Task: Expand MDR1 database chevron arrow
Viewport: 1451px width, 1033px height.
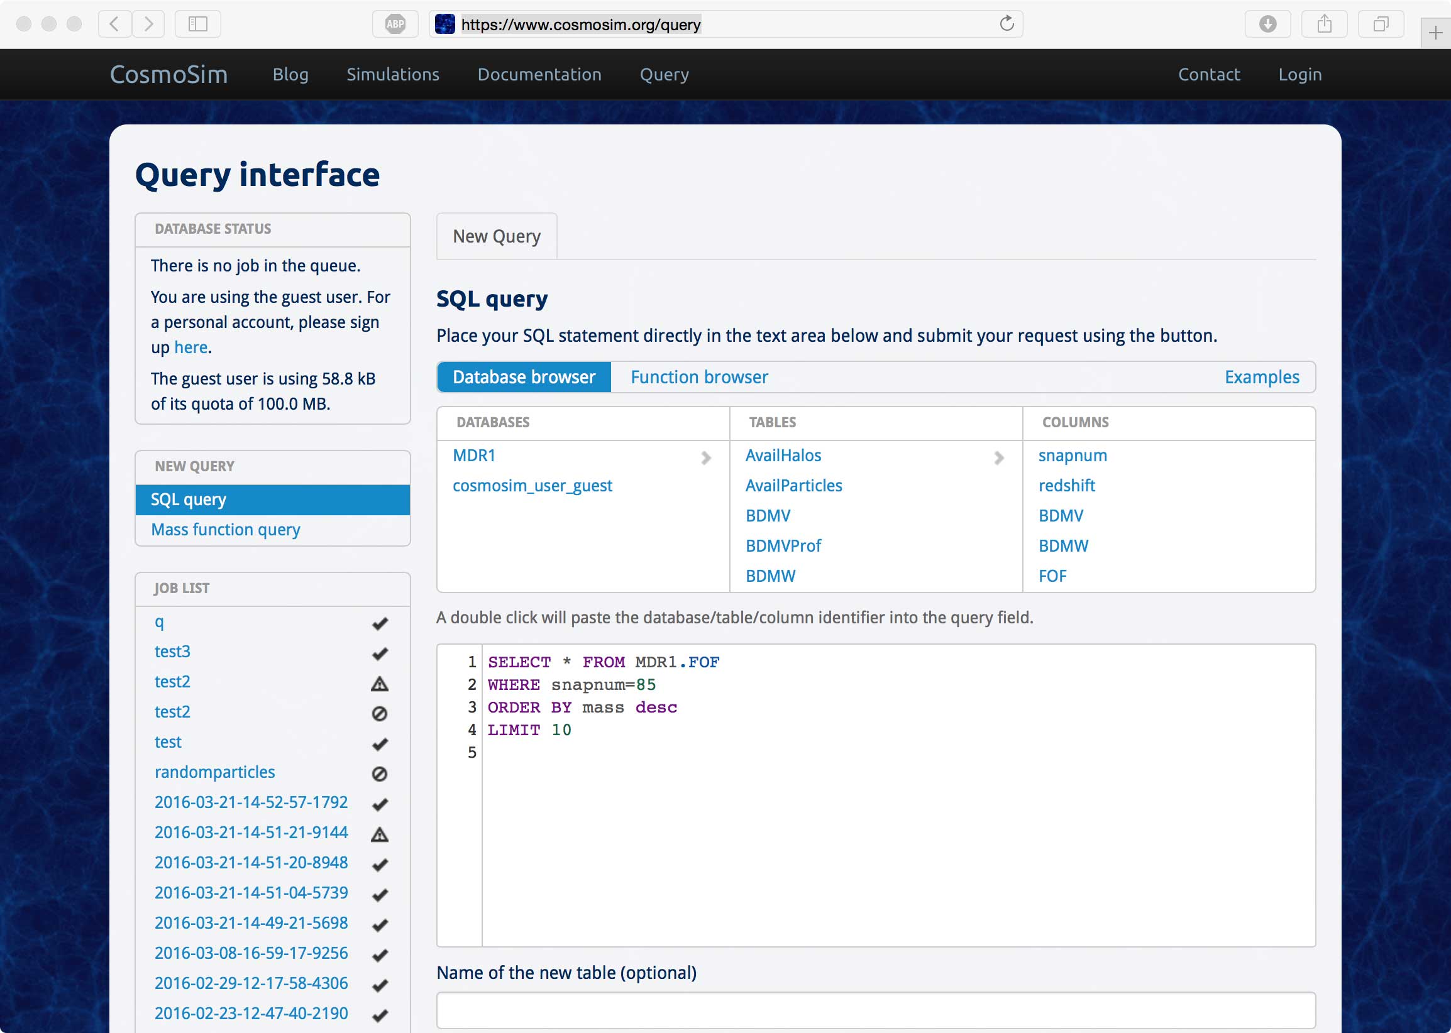Action: [x=706, y=458]
